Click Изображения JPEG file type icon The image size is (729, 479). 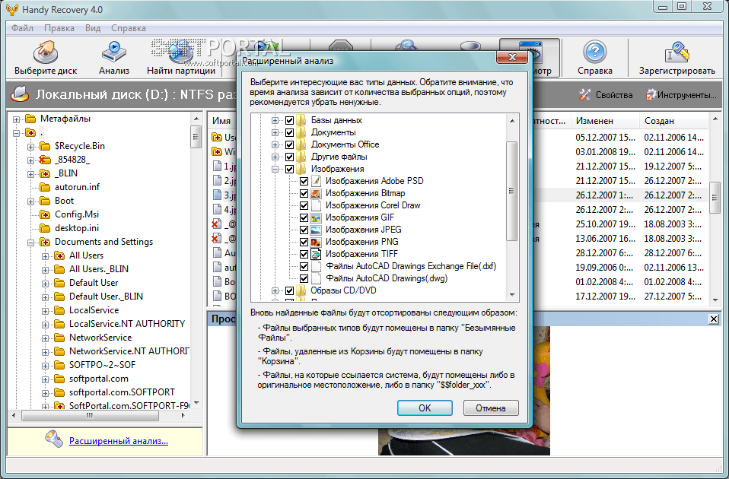point(316,230)
